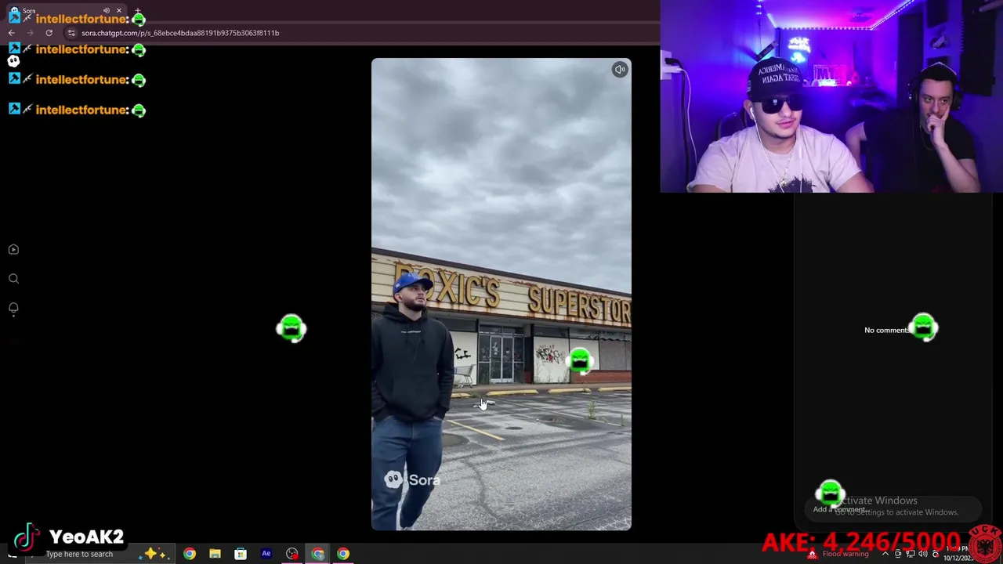Click the sora.chatgpt.com address bar

pyautogui.click(x=360, y=33)
